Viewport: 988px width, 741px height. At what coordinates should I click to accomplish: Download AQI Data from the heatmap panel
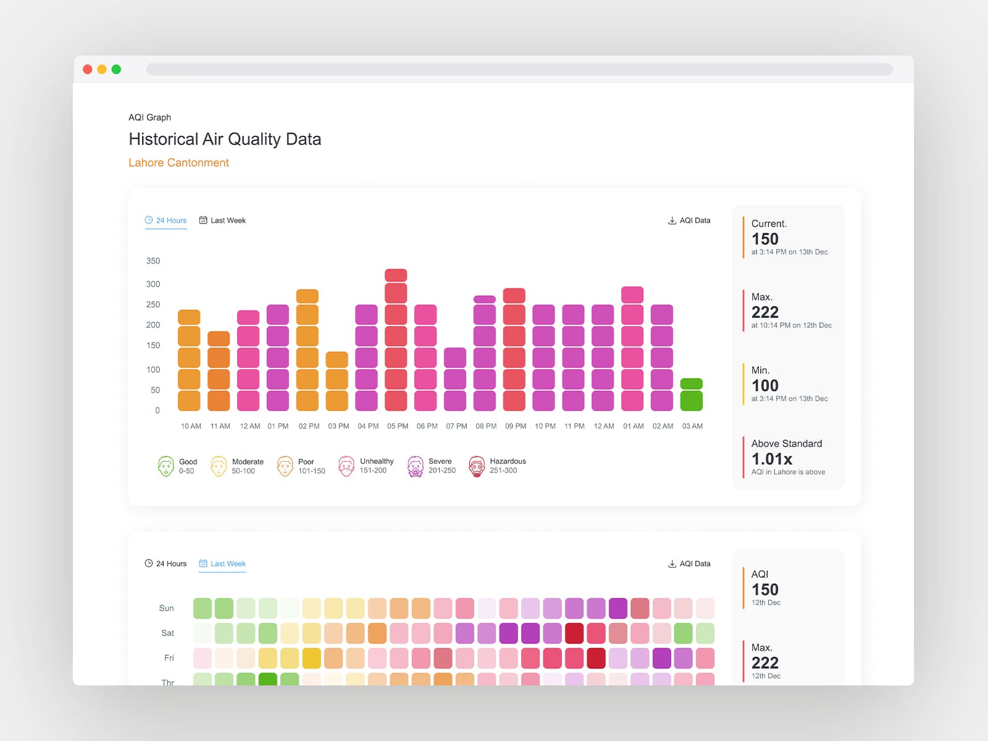click(689, 564)
